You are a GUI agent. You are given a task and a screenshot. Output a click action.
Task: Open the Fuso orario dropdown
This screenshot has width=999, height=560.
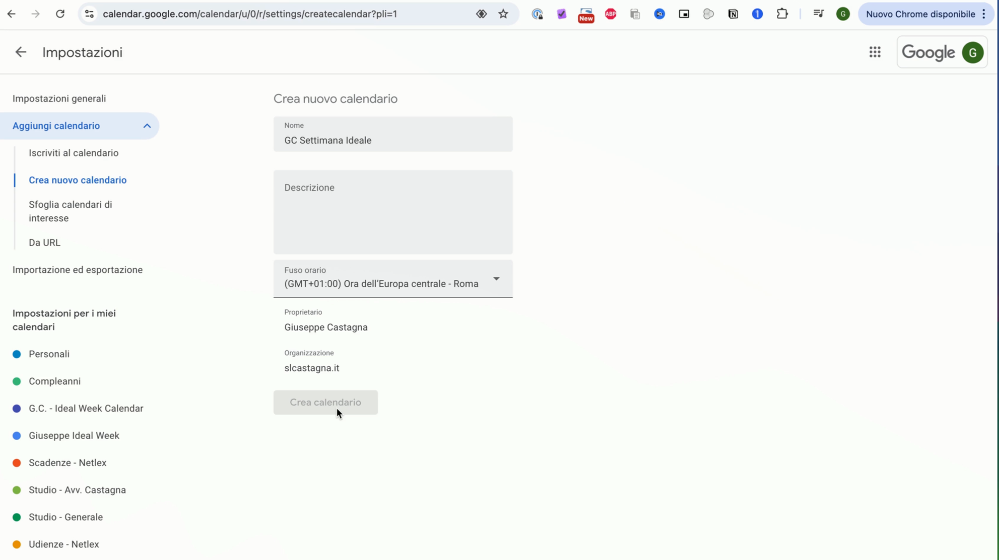pos(393,279)
